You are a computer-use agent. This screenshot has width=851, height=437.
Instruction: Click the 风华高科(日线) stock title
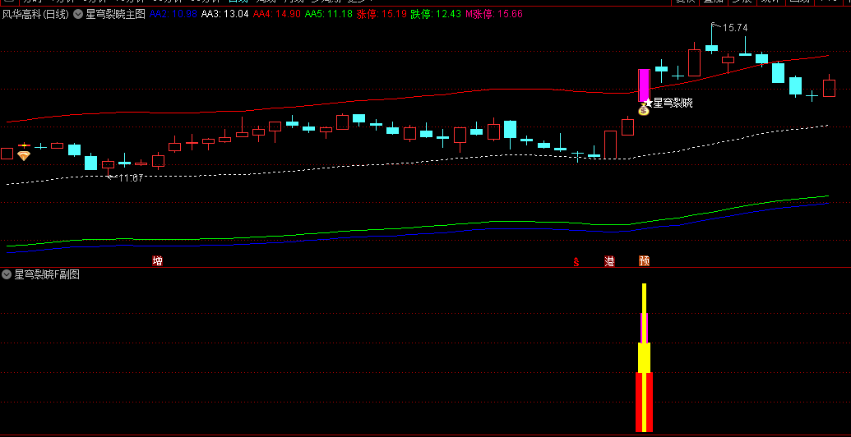[x=35, y=14]
